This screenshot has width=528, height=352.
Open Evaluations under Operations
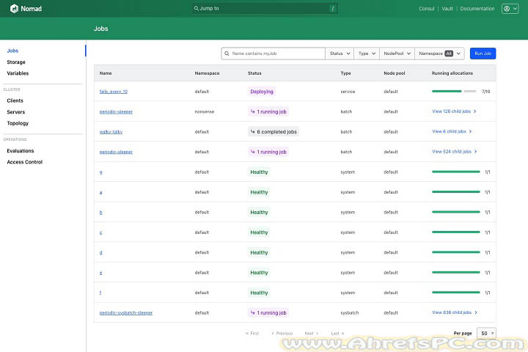click(x=21, y=150)
